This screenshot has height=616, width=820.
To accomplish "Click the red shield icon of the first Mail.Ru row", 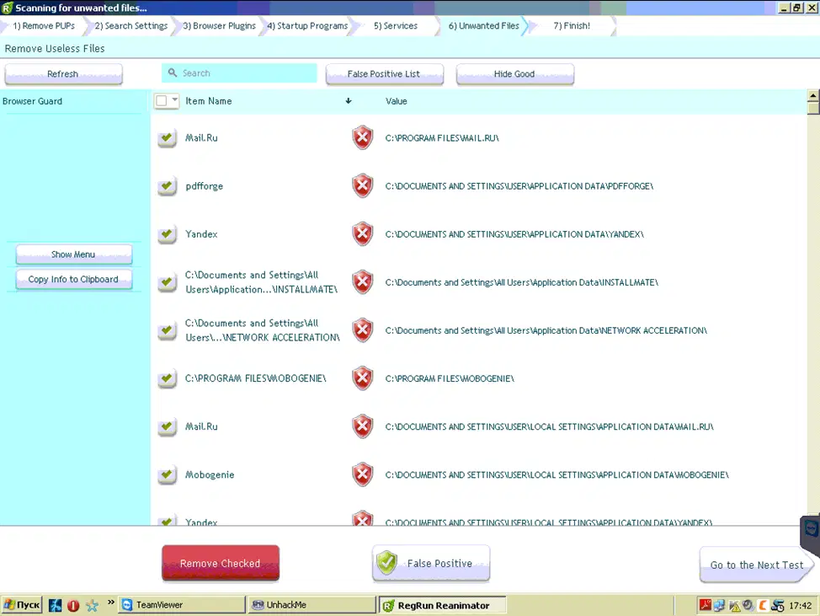I will [362, 137].
